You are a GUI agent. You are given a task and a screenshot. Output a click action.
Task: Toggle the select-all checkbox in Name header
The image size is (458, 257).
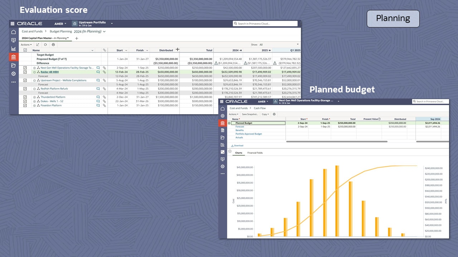[25, 50]
